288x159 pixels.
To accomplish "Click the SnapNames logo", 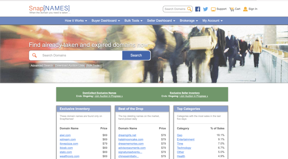I will pyautogui.click(x=49, y=9).
